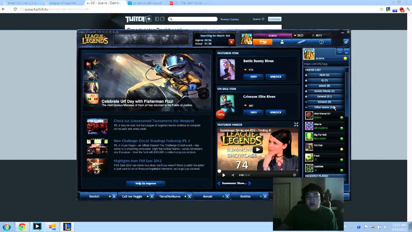The image size is (412, 232).
Task: Click UNLOCK for Crimson Elite Riven
Action: (x=276, y=112)
